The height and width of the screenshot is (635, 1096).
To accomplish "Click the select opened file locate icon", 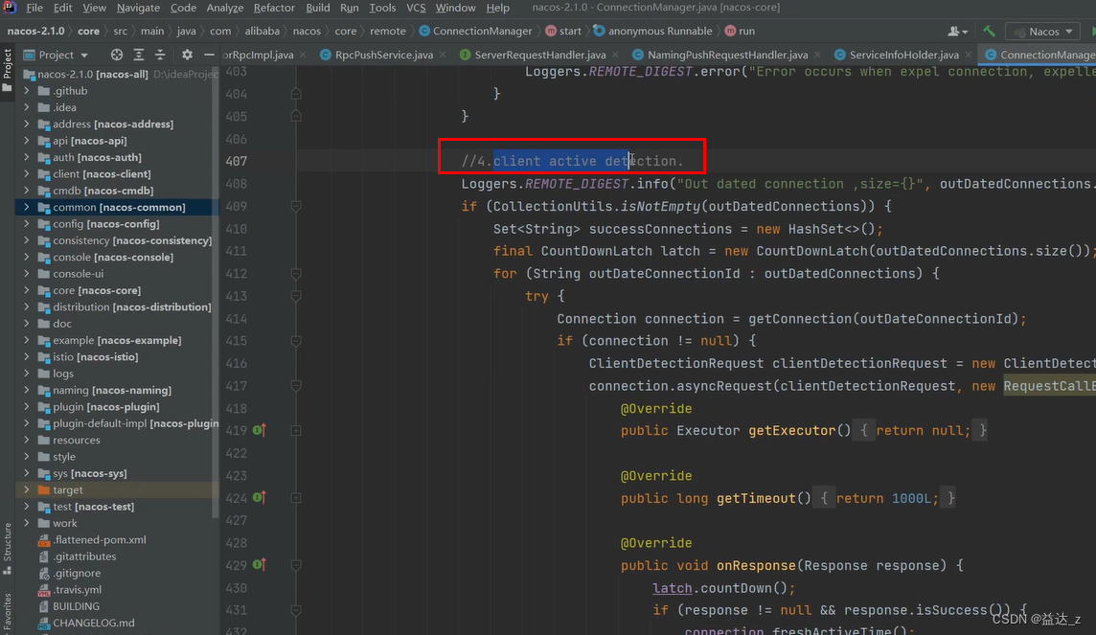I will (x=117, y=55).
